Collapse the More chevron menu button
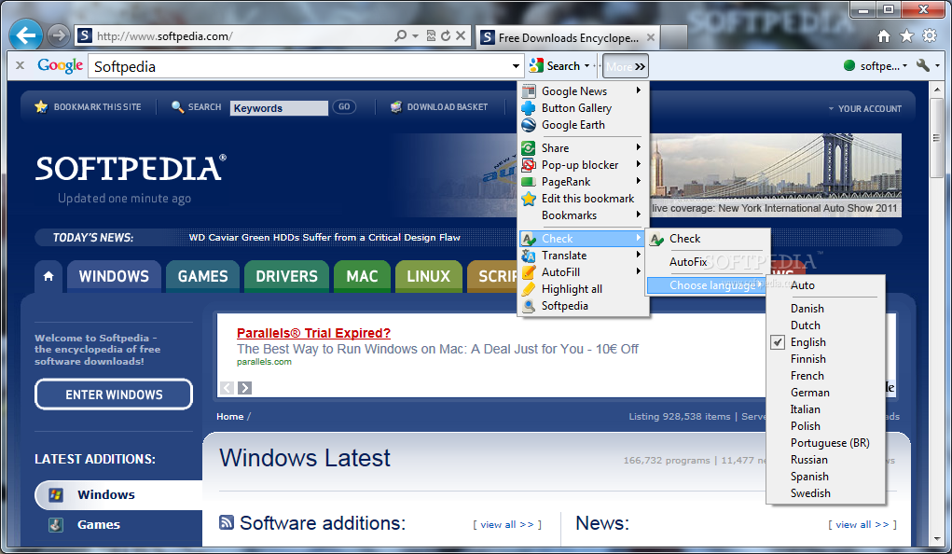The width and height of the screenshot is (952, 554). pos(626,66)
